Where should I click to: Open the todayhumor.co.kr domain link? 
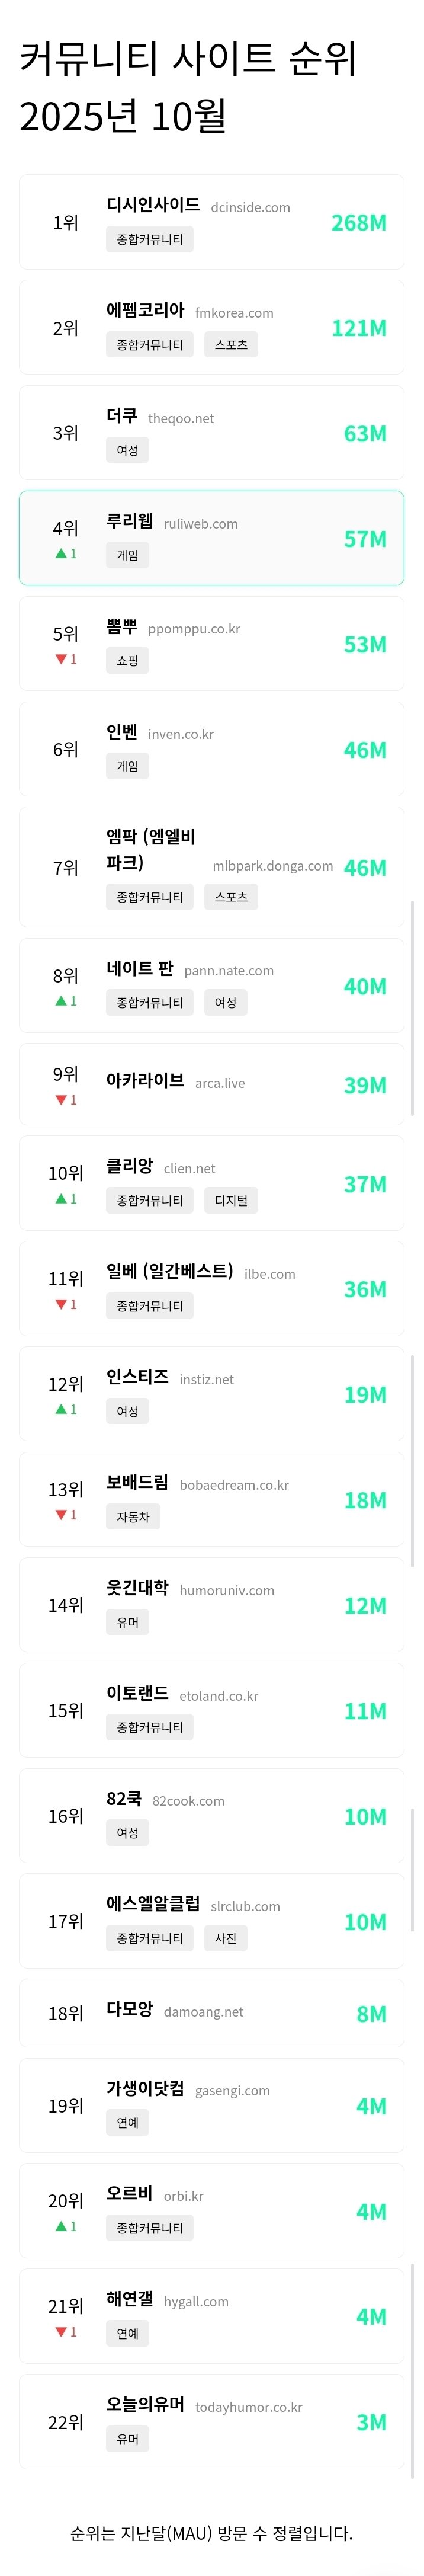coord(248,2407)
